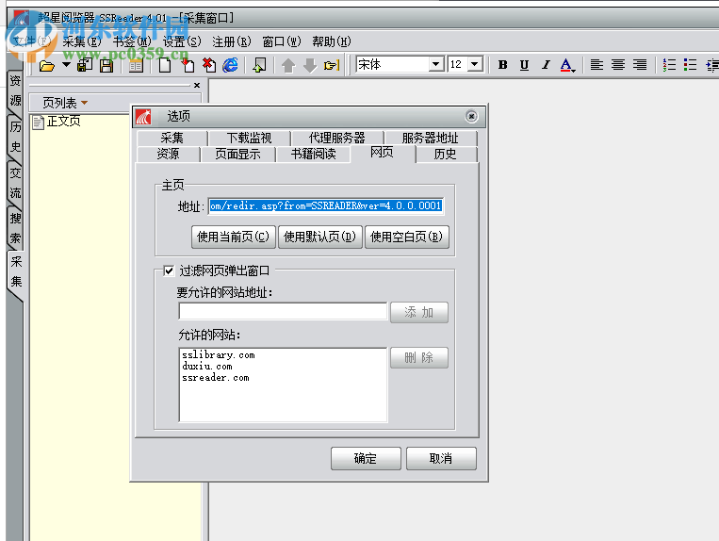The height and width of the screenshot is (541, 719).
Task: Click the Internet Explorer browser icon
Action: 231,65
